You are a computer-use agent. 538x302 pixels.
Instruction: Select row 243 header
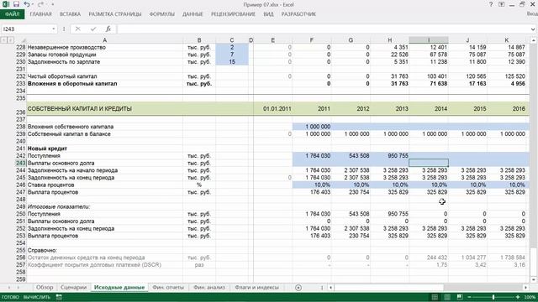coord(20,163)
